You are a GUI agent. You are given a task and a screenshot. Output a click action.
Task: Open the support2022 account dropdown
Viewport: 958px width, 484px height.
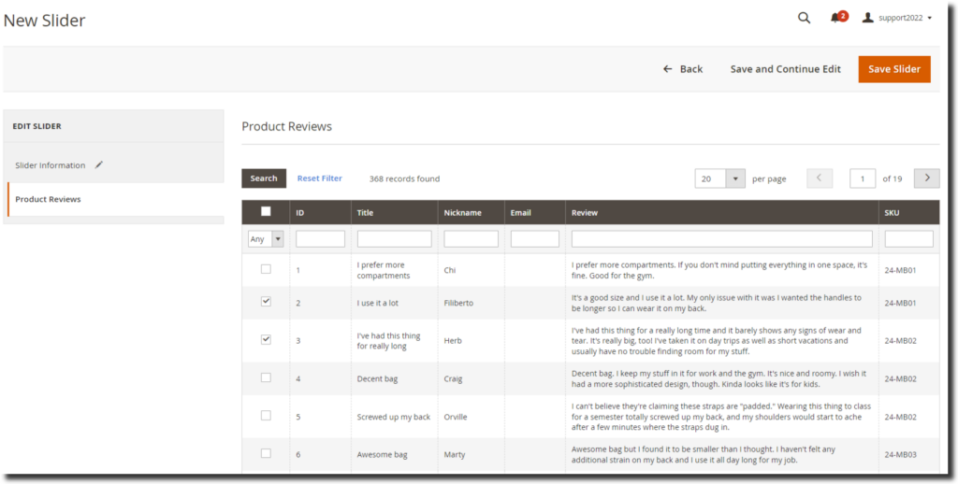pos(905,18)
